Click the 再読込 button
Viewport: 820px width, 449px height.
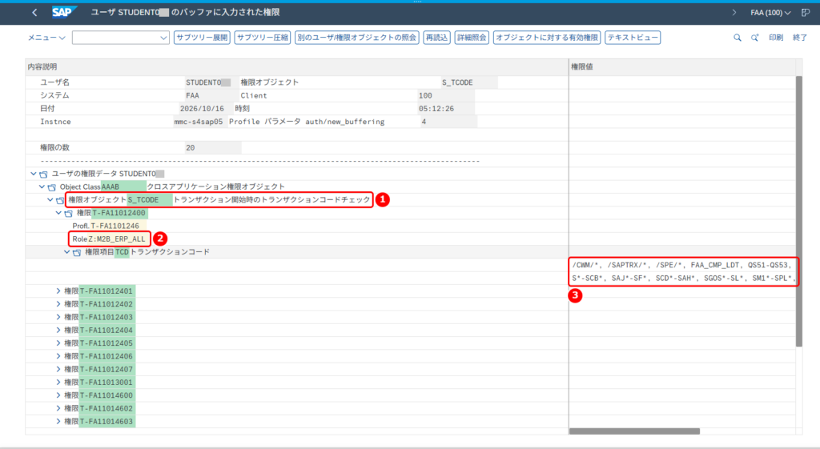pyautogui.click(x=436, y=38)
